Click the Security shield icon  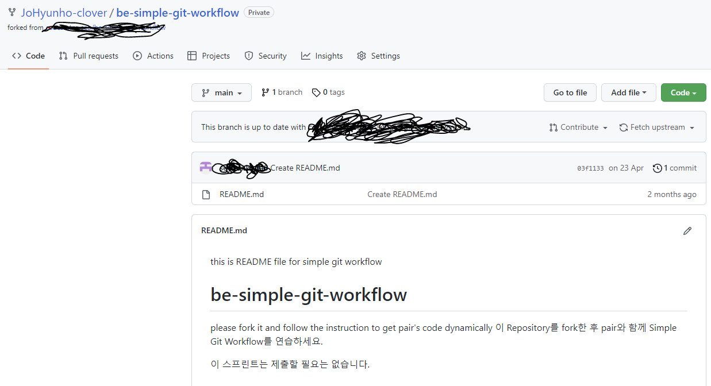249,56
